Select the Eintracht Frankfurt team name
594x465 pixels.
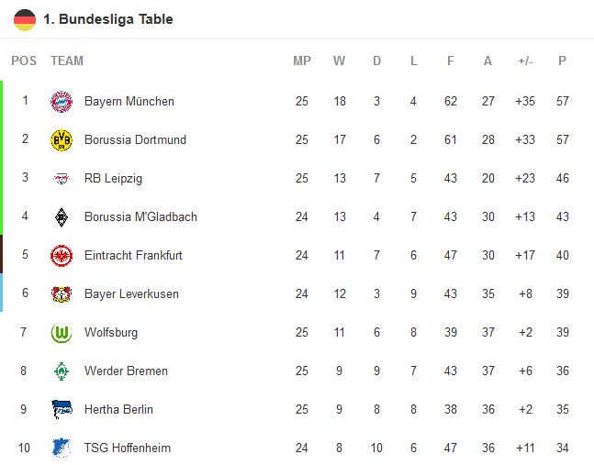coord(133,256)
